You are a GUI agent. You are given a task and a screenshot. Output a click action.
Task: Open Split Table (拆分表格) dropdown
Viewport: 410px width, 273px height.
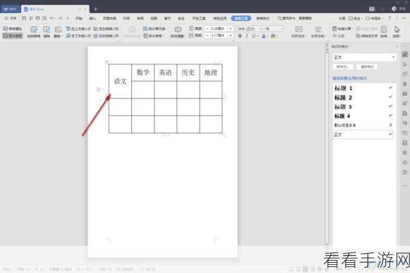pyautogui.click(x=154, y=35)
